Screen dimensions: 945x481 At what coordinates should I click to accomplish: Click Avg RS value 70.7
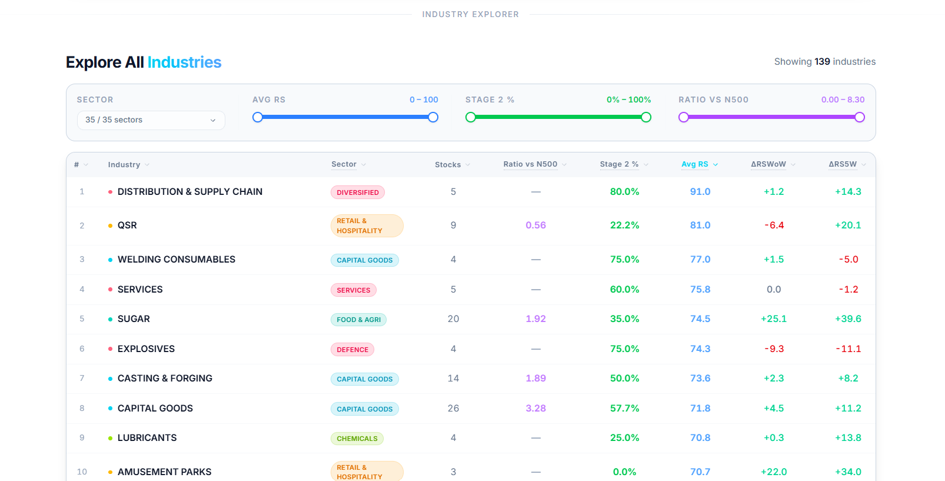[700, 472]
